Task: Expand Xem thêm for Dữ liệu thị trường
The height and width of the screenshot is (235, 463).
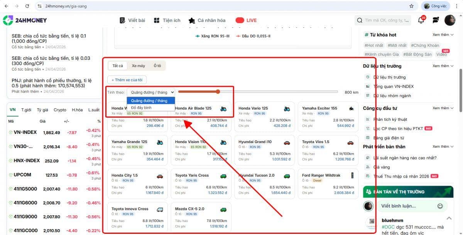Action: click(x=443, y=66)
